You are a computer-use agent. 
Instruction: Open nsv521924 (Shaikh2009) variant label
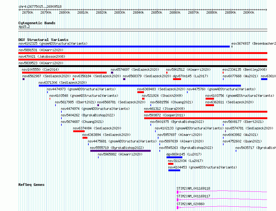162,96
